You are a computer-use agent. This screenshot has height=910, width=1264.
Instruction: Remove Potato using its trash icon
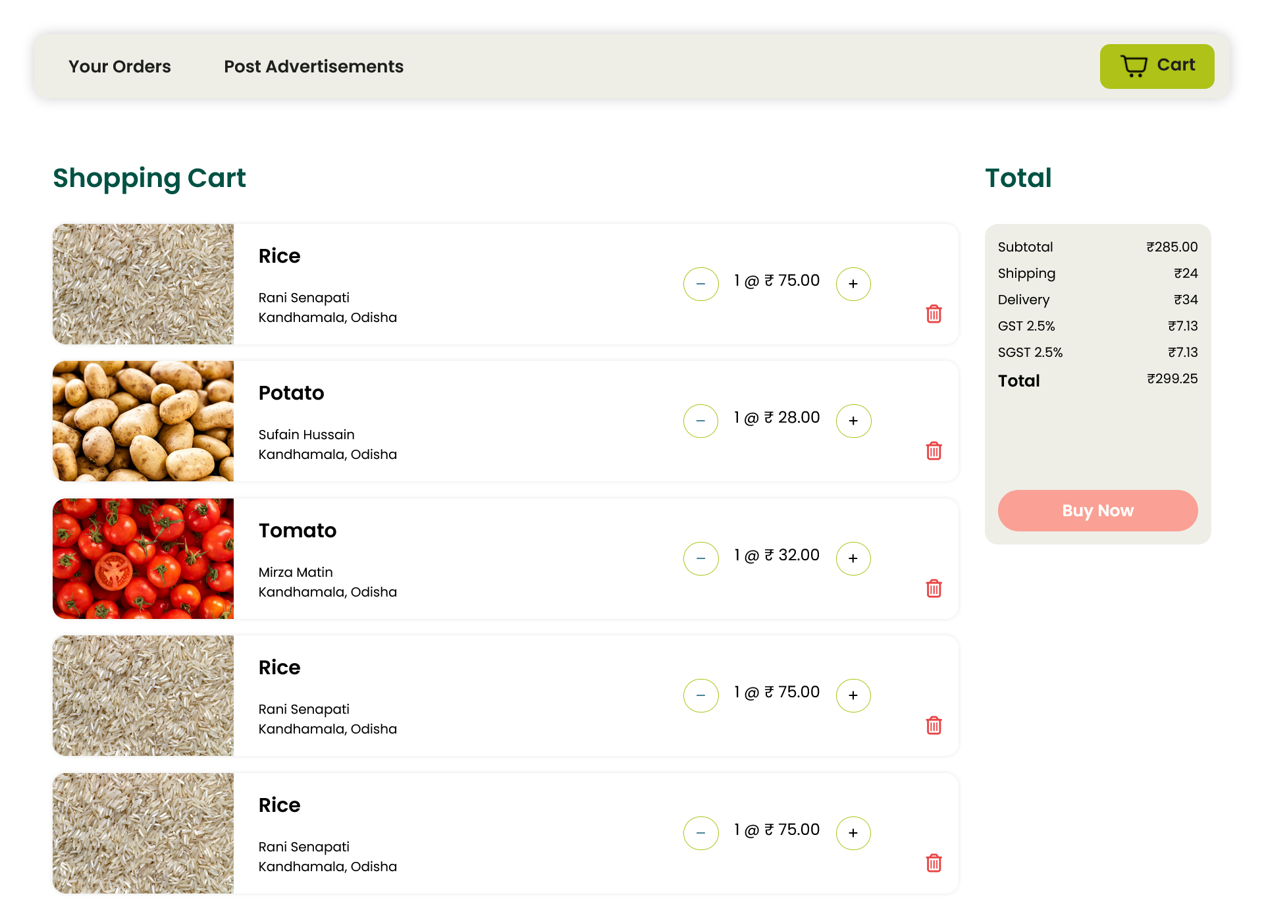coord(934,451)
